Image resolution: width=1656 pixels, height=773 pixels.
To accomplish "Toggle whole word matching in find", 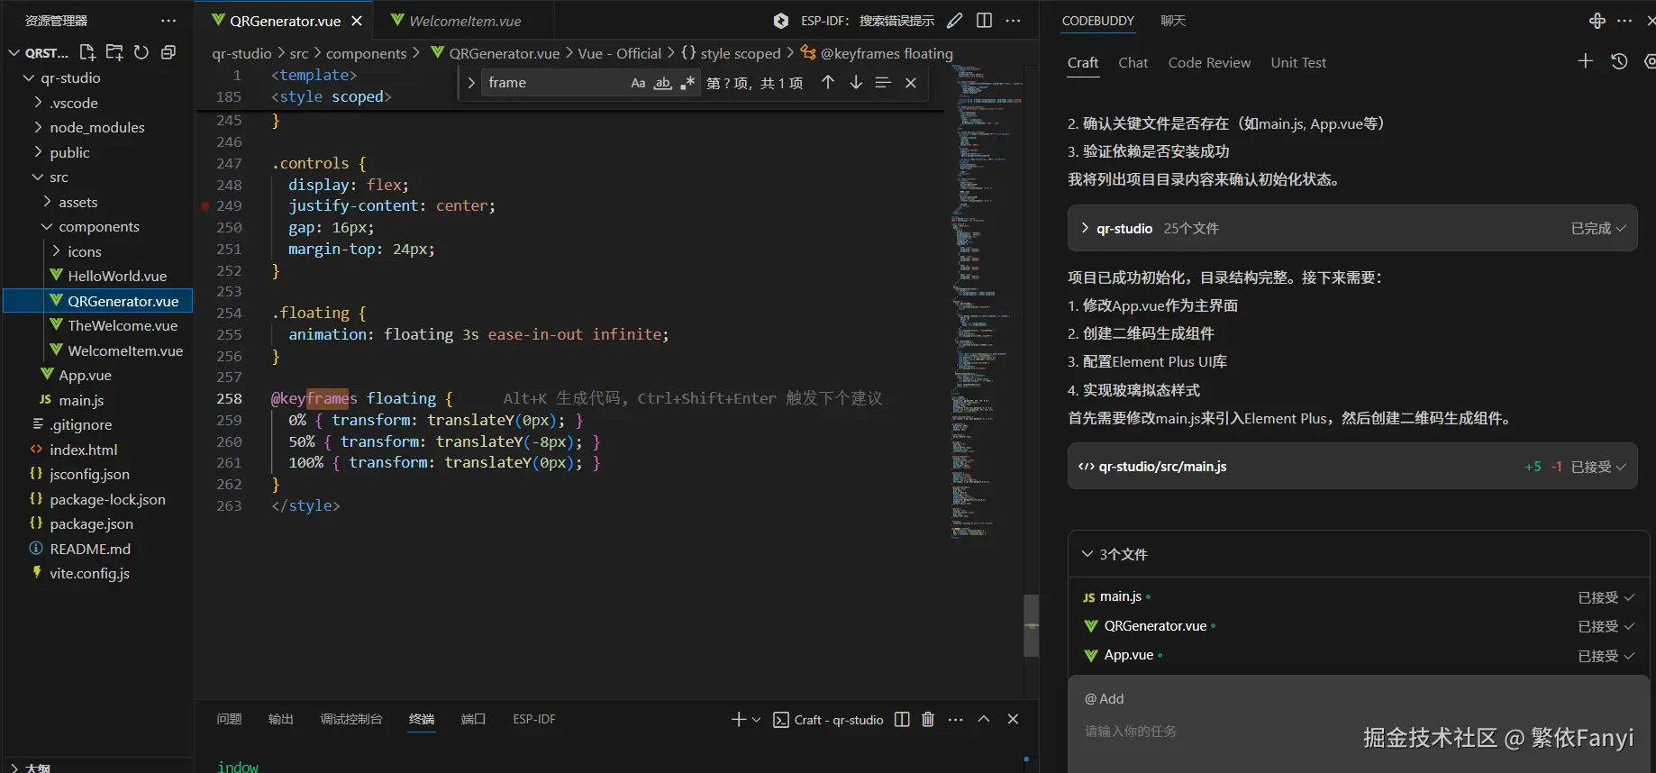I will [663, 83].
